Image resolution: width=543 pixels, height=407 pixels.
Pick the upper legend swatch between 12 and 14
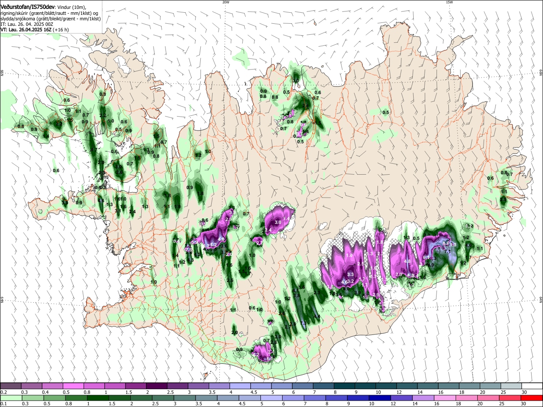click(407, 386)
